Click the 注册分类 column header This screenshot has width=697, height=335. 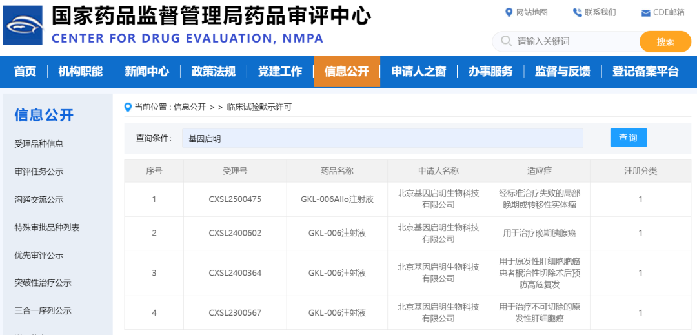pos(641,171)
